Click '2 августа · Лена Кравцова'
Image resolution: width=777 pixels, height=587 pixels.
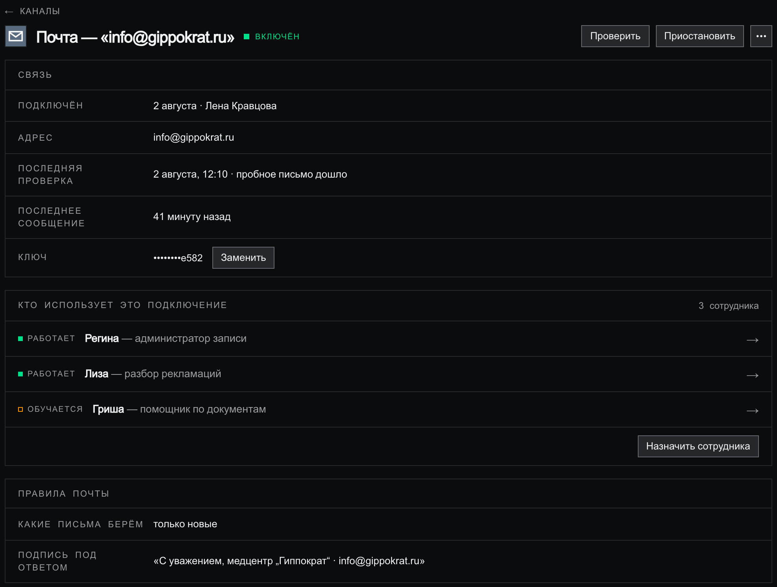coord(215,106)
